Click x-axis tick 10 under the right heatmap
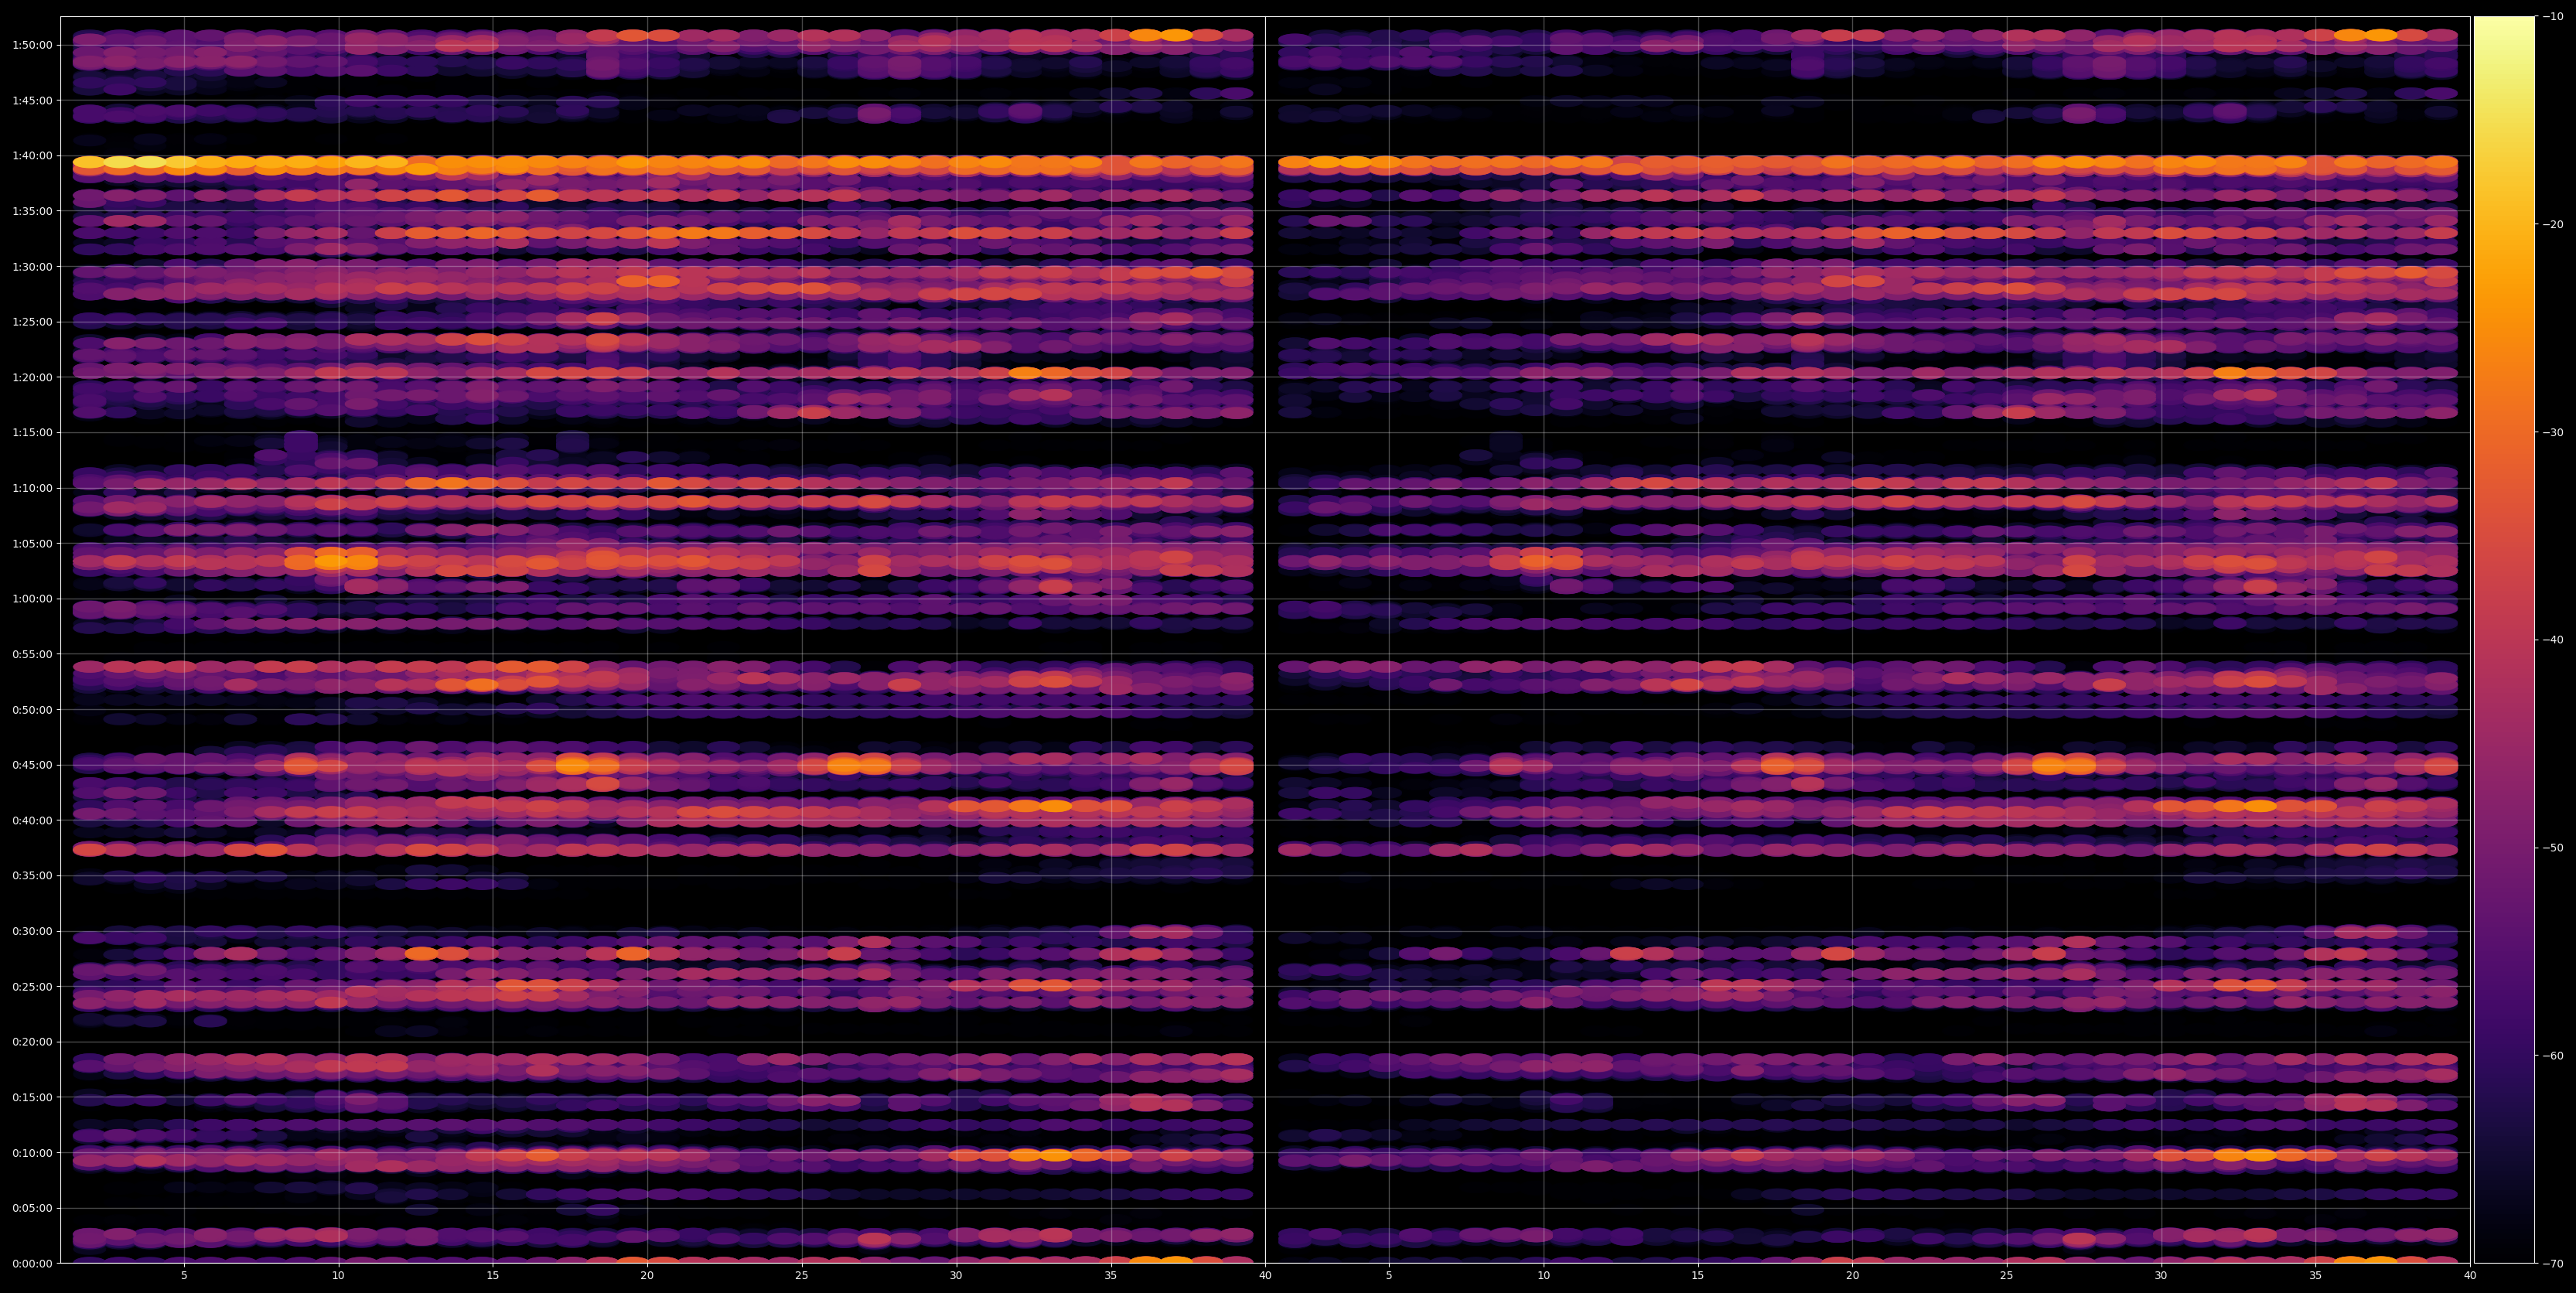This screenshot has width=2576, height=1293. (1543, 1276)
